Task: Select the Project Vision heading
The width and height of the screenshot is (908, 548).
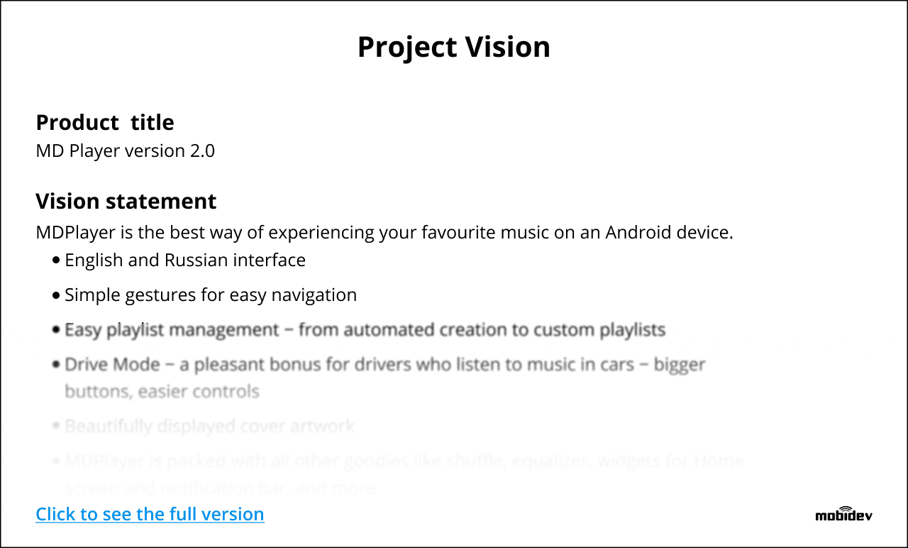Action: pos(454,47)
